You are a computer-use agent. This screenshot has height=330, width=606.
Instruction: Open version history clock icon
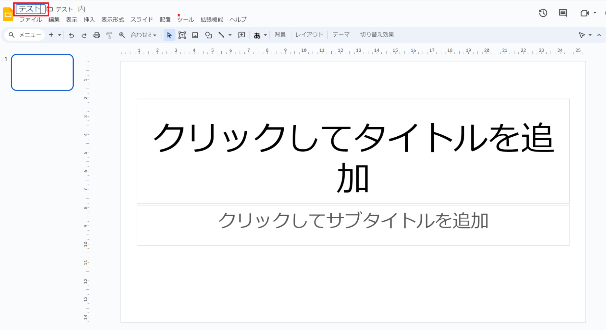click(543, 13)
